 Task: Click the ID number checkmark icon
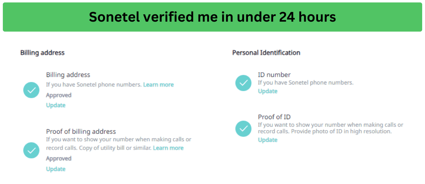pos(243,83)
